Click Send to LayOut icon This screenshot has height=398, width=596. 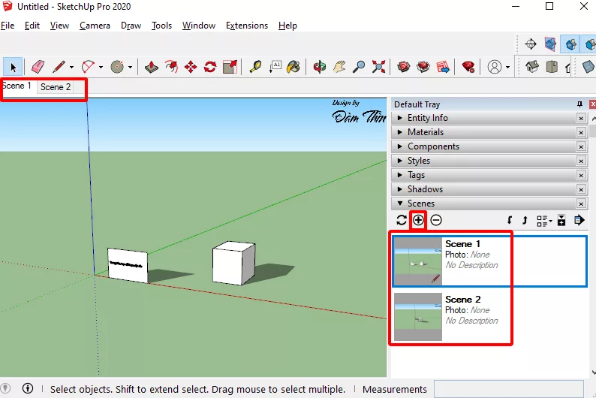[x=443, y=68]
